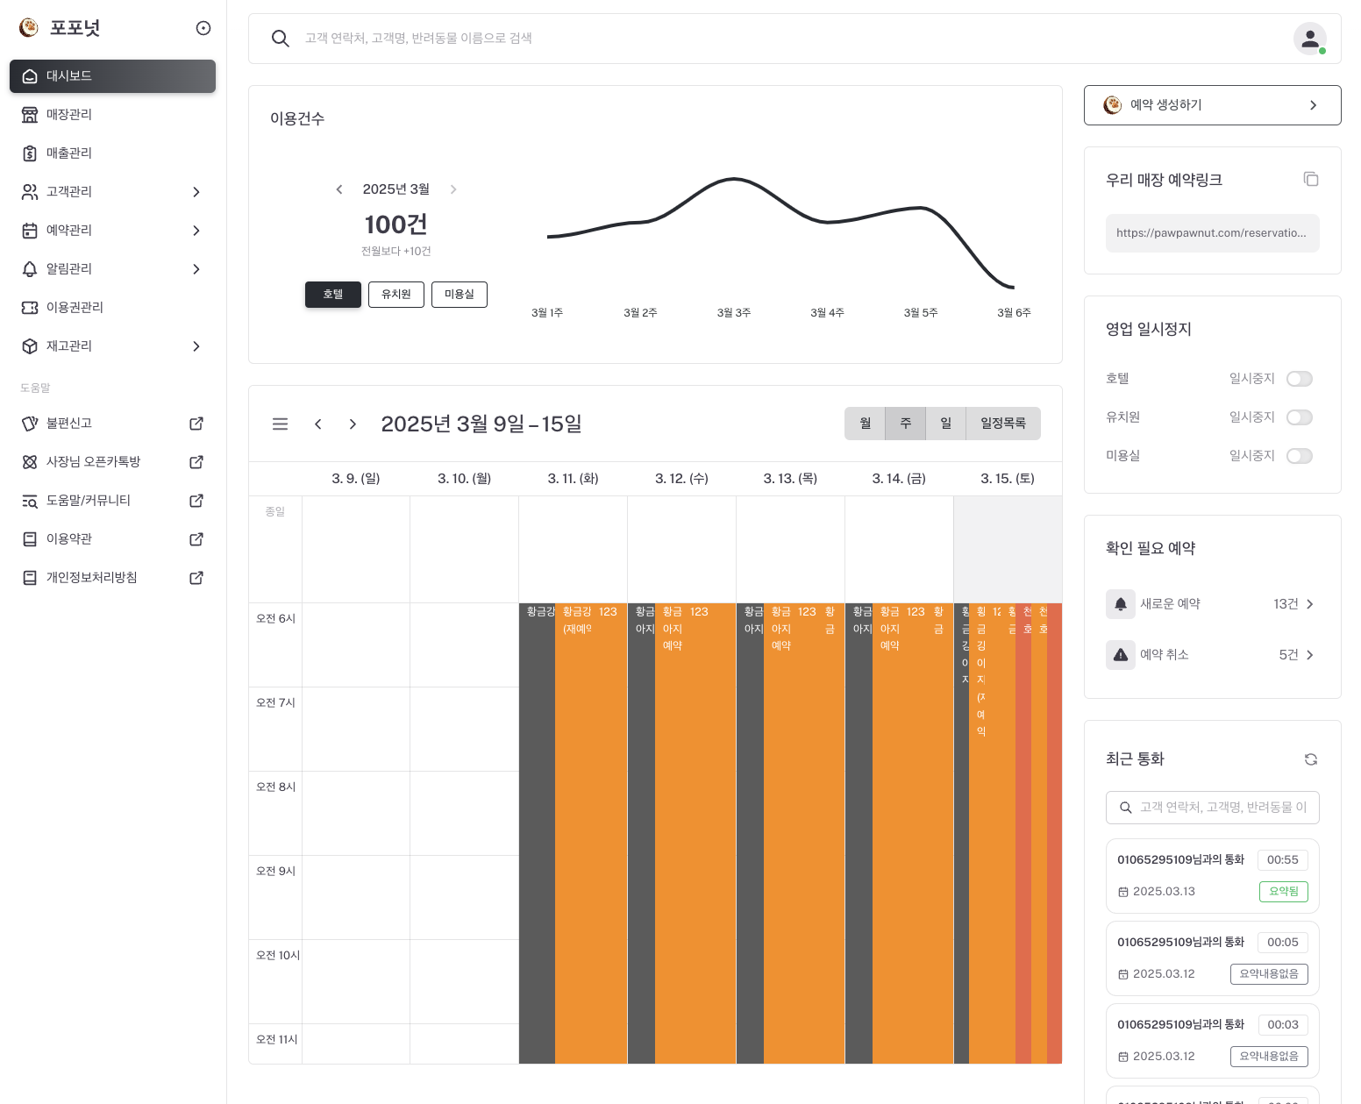Open 사장님 오픈카톡방 external link icon
The width and height of the screenshot is (1361, 1104).
[x=196, y=462]
